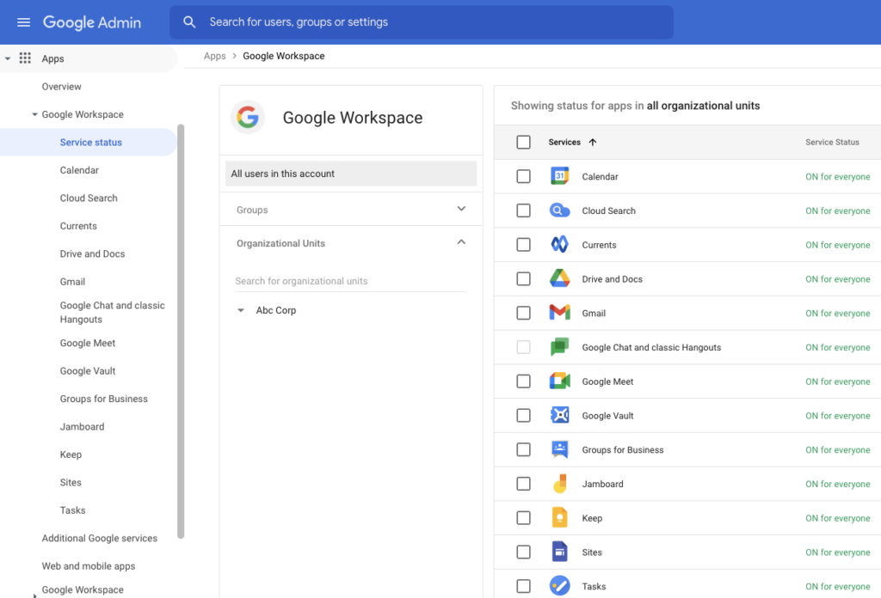
Task: Collapse the Apps sidebar section arrow
Action: pyautogui.click(x=8, y=59)
